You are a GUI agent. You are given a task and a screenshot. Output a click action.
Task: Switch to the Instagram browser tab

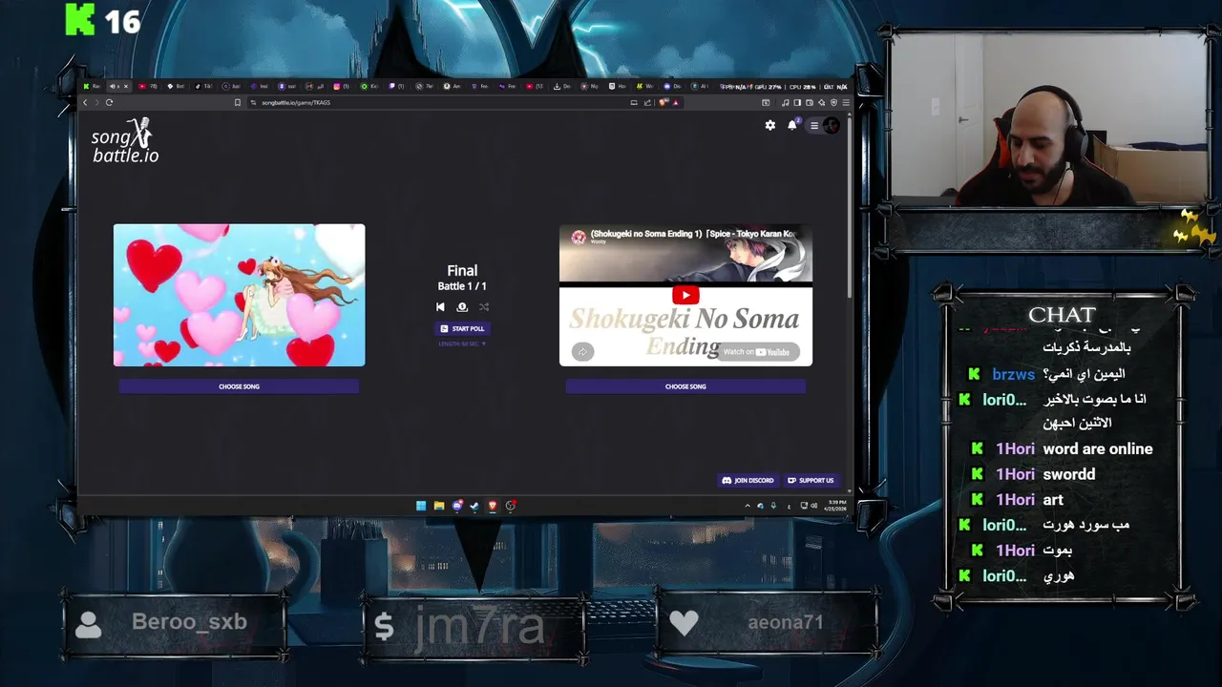(x=341, y=86)
